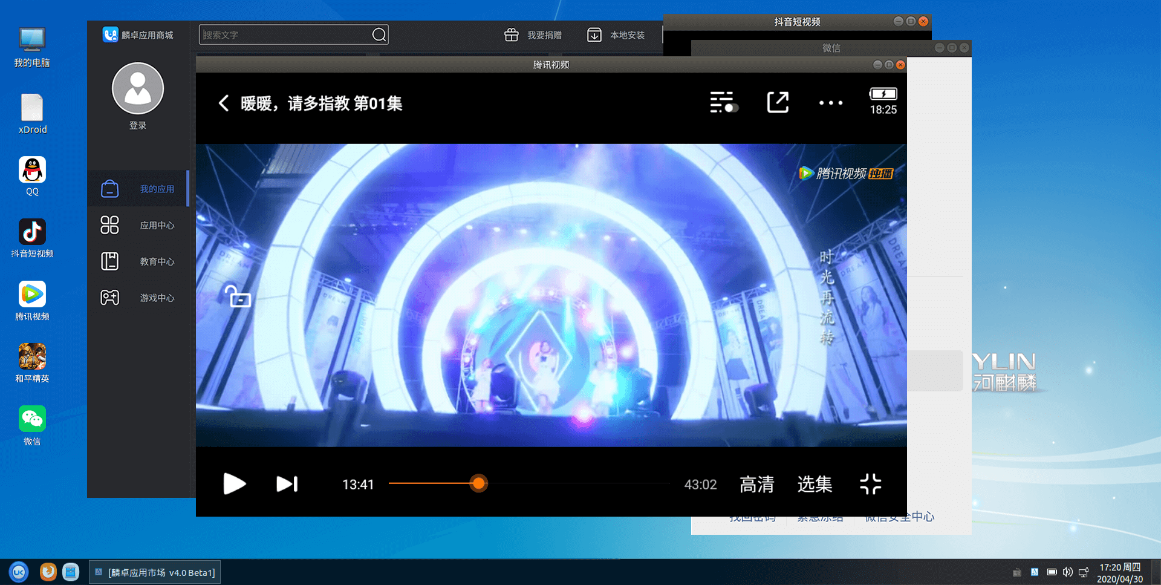Click the 登录 login label
1161x585 pixels.
click(x=138, y=125)
